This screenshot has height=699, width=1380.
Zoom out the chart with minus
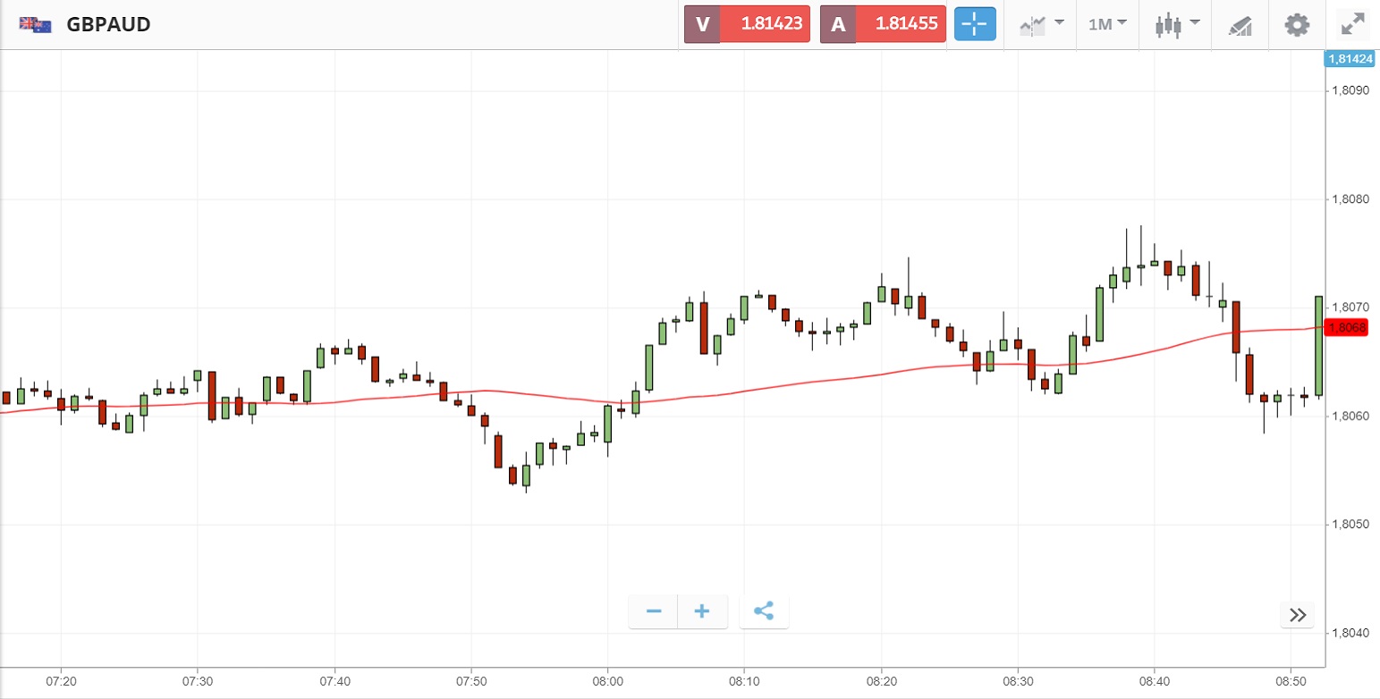point(654,611)
